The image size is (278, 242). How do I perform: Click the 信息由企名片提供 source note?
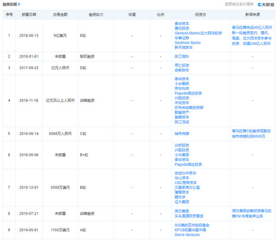click(x=239, y=4)
